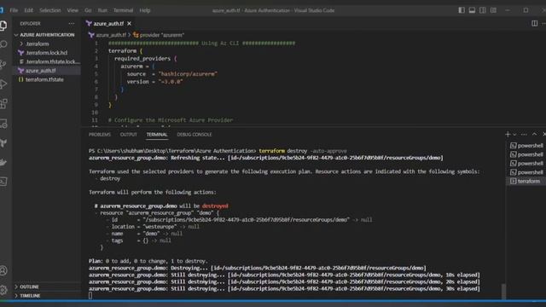The image size is (546, 307).
Task: Open the Azure extension view icon
Action: [x=3, y=182]
